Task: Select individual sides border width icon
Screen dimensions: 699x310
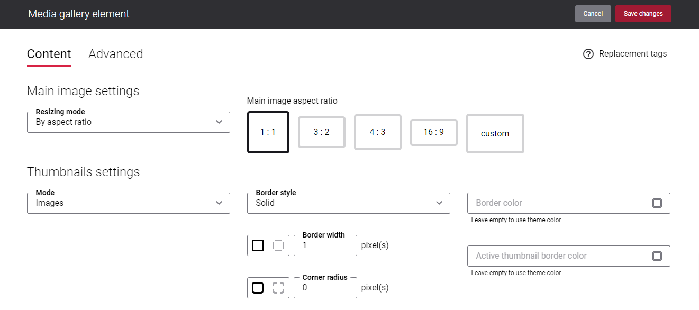Action: 278,245
